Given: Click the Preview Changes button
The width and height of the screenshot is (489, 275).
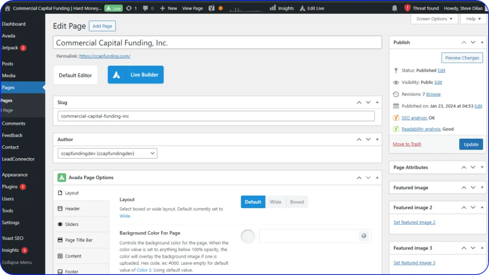Looking at the screenshot, I should [462, 58].
